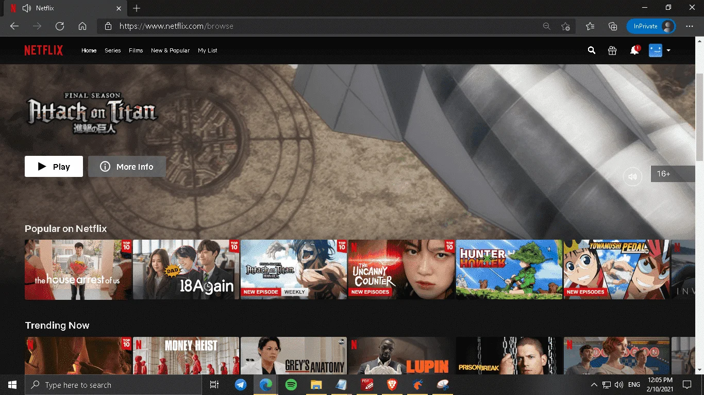Open the Yowamushi Pedal thumbnail
Screen dimensions: 704x395
(617, 270)
